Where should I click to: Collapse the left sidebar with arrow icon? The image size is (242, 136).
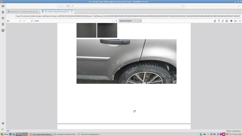click(3, 129)
